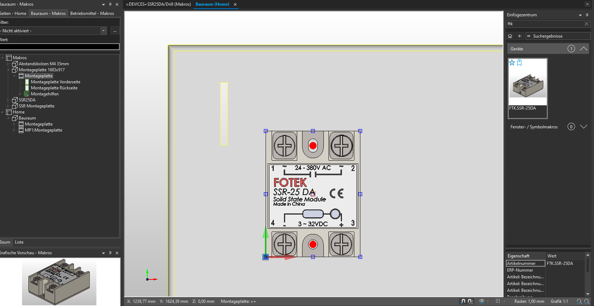Click Grafik 1:1 scale in status bar
Viewport: 594px width, 306px height.
[559, 301]
